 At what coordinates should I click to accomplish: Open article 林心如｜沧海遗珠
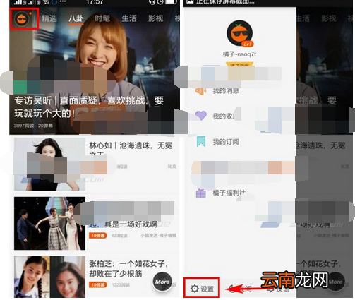pyautogui.click(x=131, y=146)
